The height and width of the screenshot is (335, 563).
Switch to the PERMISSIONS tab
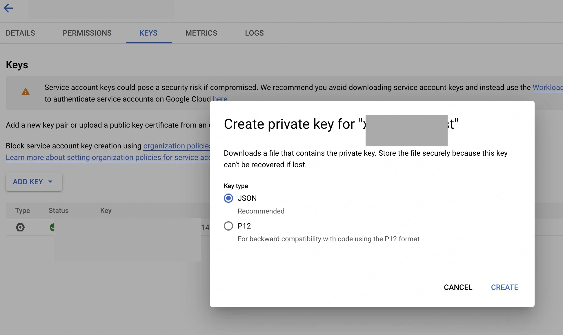[87, 33]
